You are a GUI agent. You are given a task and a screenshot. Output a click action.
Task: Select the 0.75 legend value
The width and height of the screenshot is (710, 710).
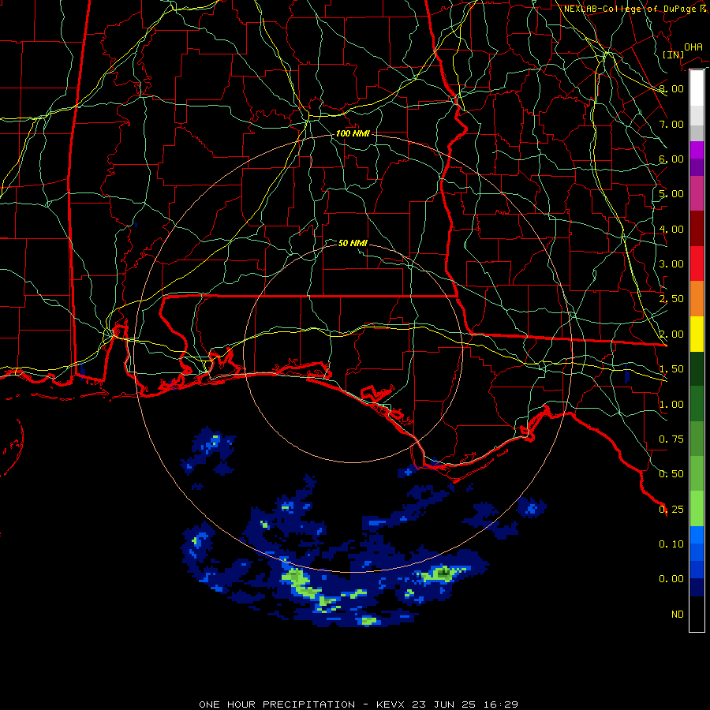pyautogui.click(x=671, y=439)
